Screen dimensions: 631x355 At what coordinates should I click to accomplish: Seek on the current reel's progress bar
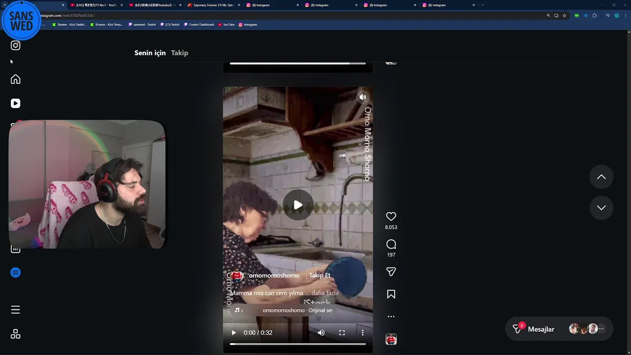pos(298,344)
